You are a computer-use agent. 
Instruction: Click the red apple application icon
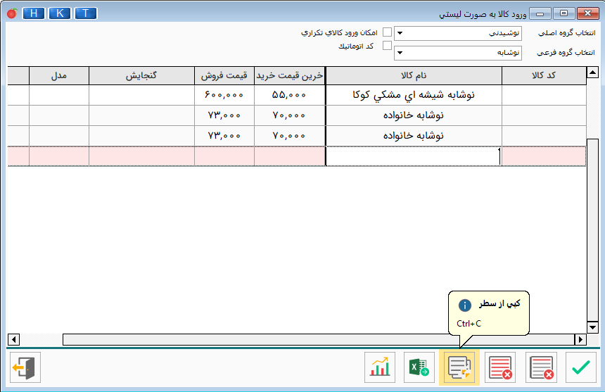tap(12, 13)
